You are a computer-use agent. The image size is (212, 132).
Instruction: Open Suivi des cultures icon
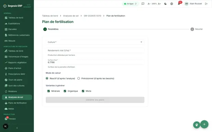click(x=6, y=86)
